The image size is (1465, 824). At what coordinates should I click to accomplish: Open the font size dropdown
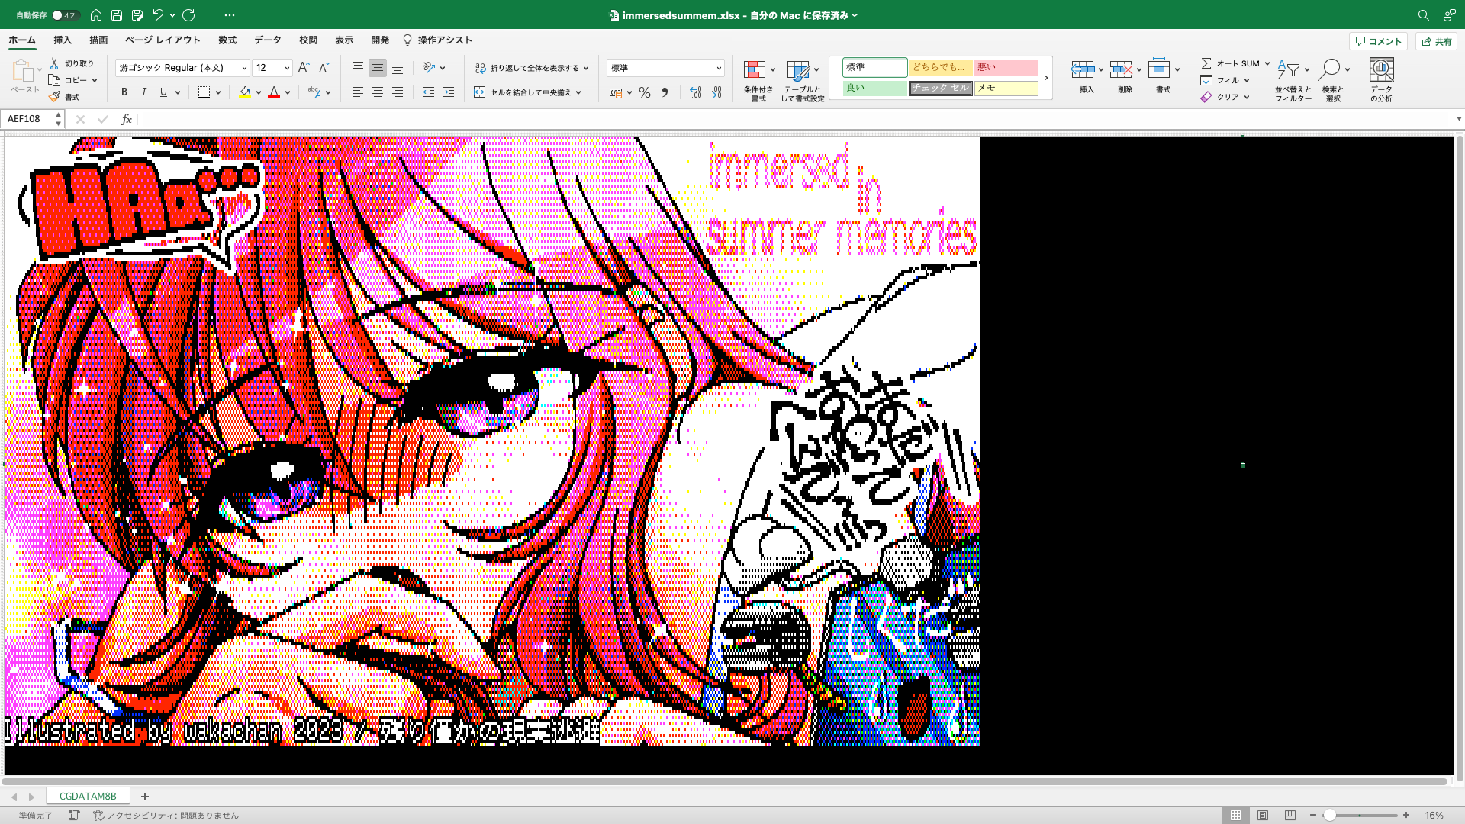click(287, 68)
